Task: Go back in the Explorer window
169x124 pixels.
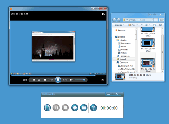Action: 114,20
